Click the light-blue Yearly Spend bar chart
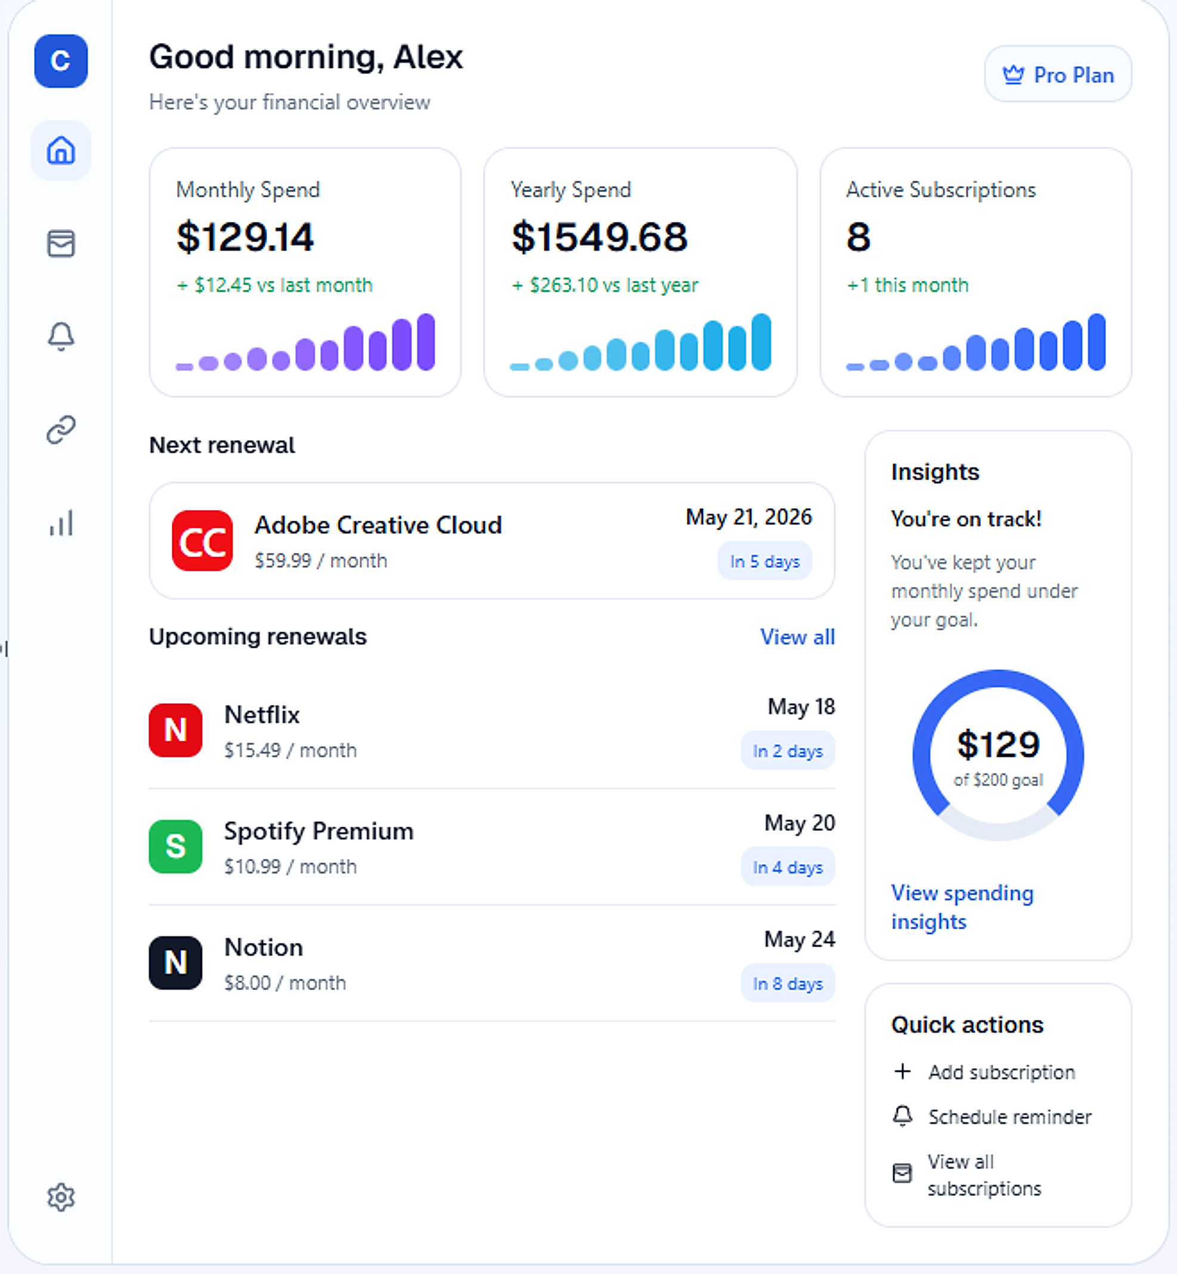This screenshot has height=1274, width=1177. [641, 342]
